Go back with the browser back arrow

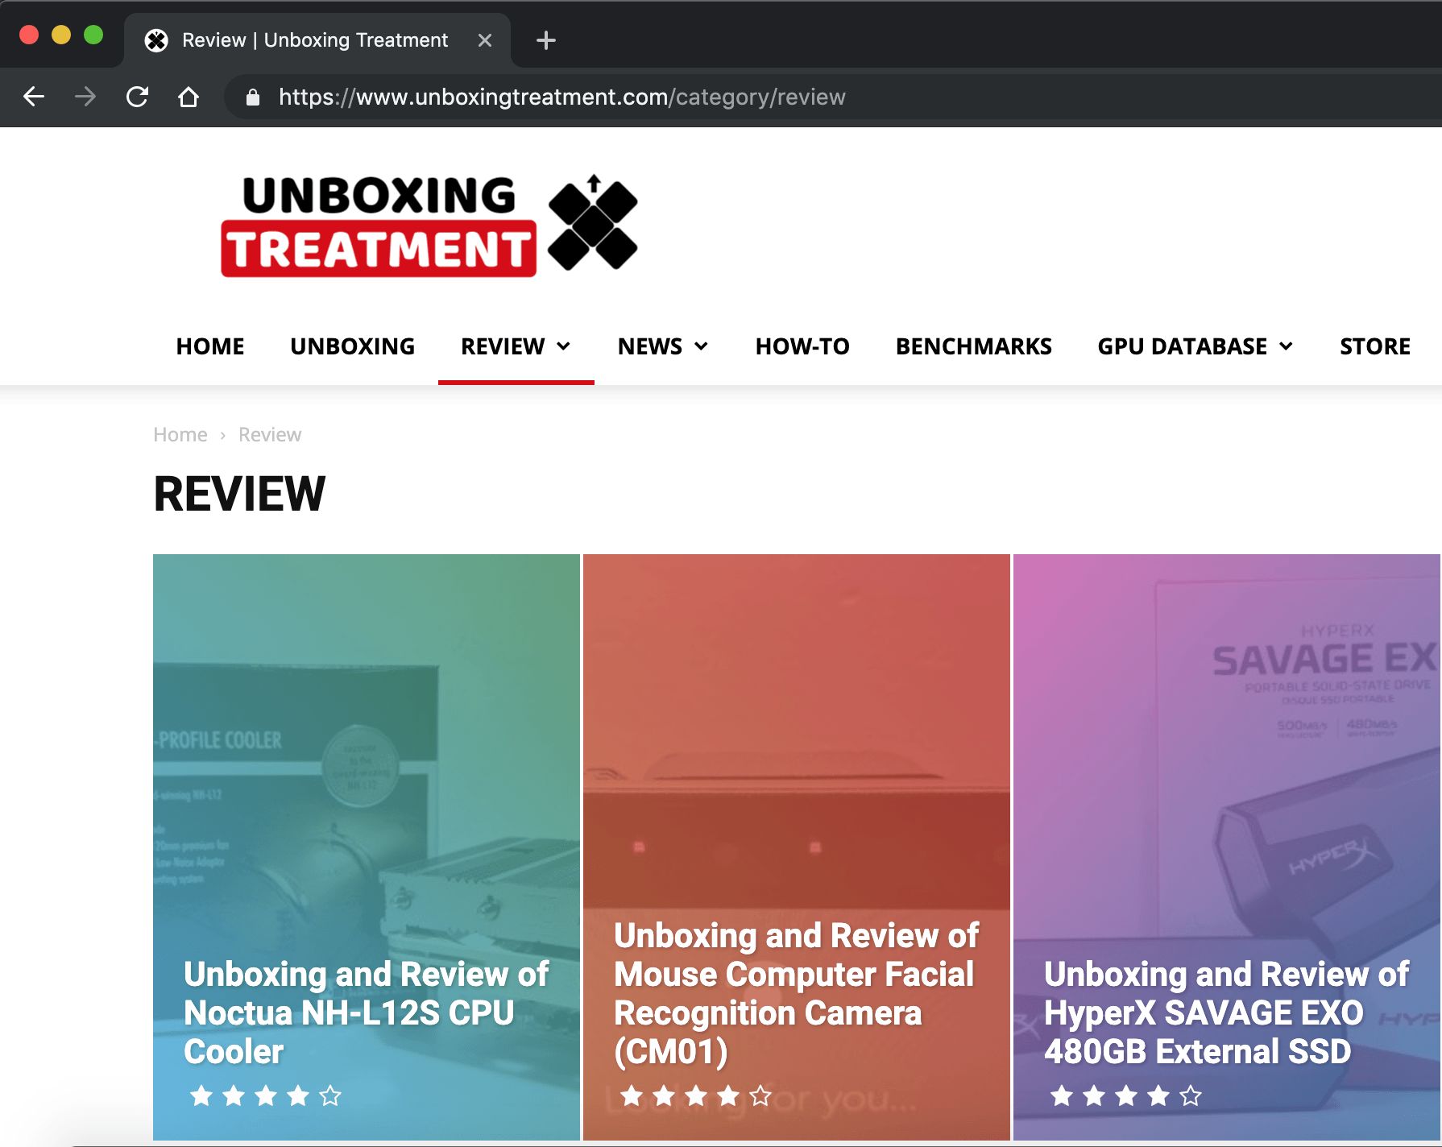(x=34, y=97)
